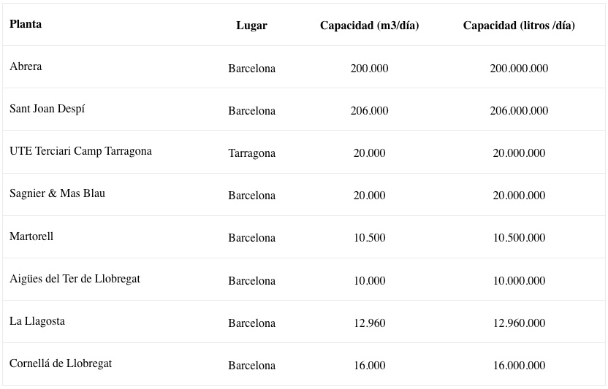Click the 12.960.000 litros value

(519, 323)
